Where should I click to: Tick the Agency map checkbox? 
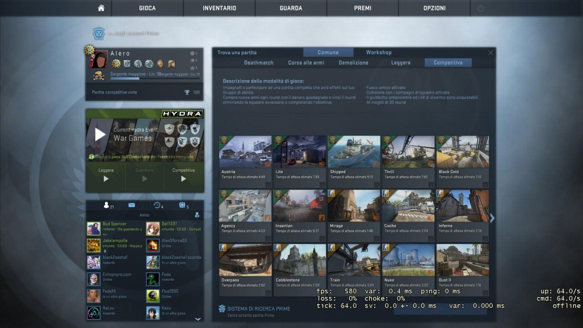[268, 239]
